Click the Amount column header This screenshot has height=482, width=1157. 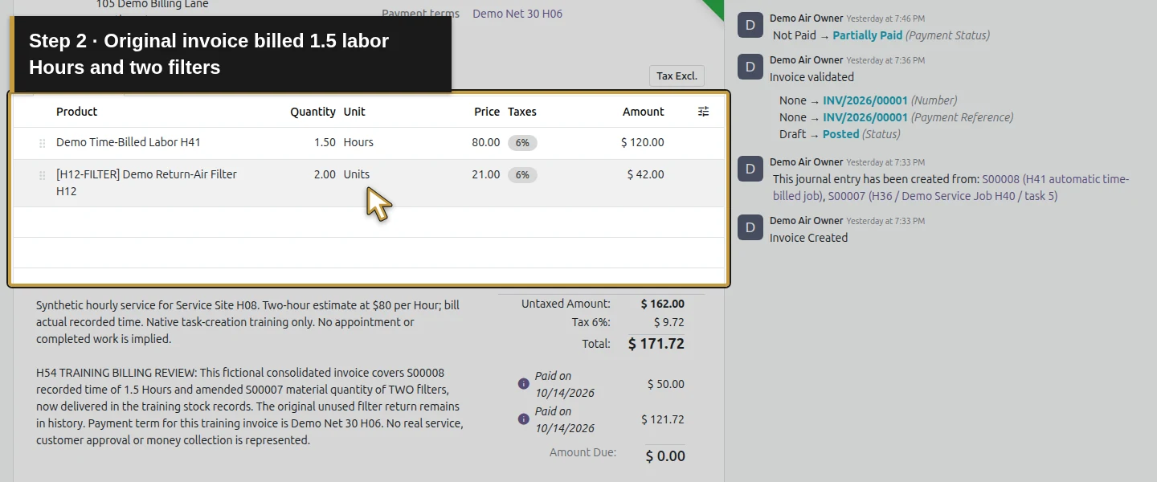[643, 112]
